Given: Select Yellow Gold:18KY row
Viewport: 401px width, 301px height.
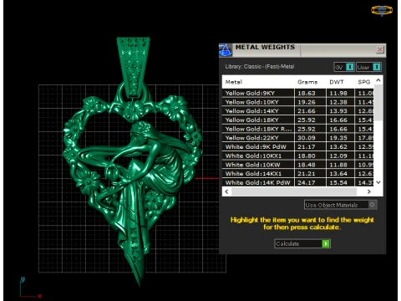Looking at the screenshot, I should 298,120.
